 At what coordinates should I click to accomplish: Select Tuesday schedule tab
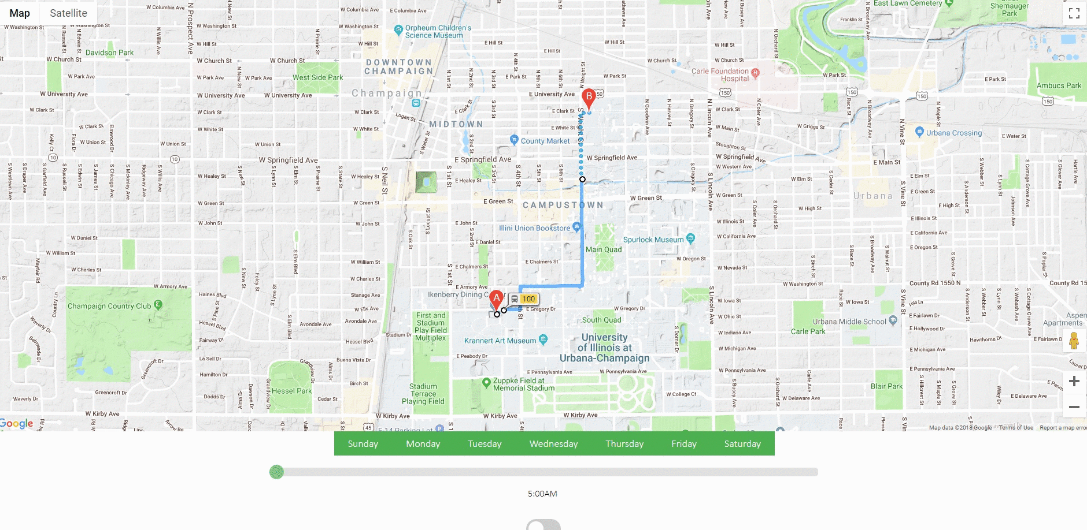tap(485, 443)
